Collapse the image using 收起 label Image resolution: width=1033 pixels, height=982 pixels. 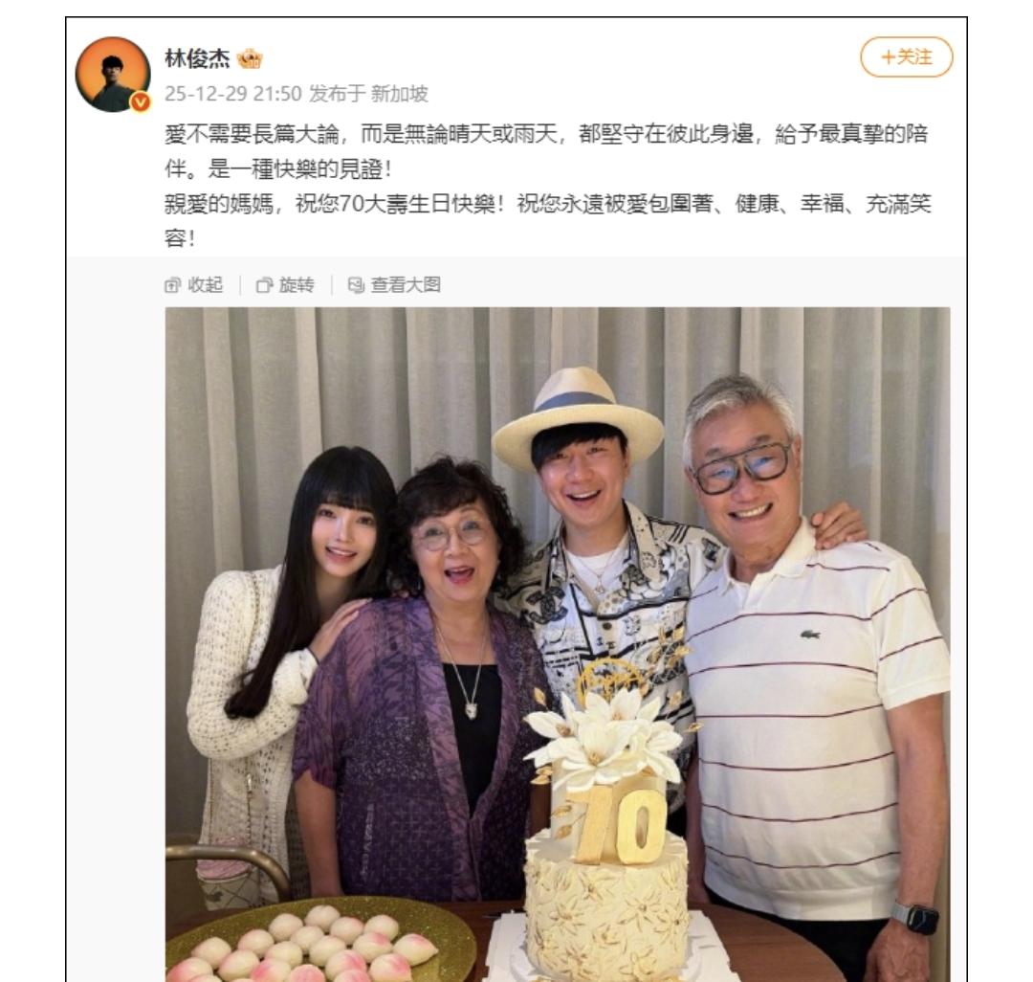pyautogui.click(x=205, y=284)
